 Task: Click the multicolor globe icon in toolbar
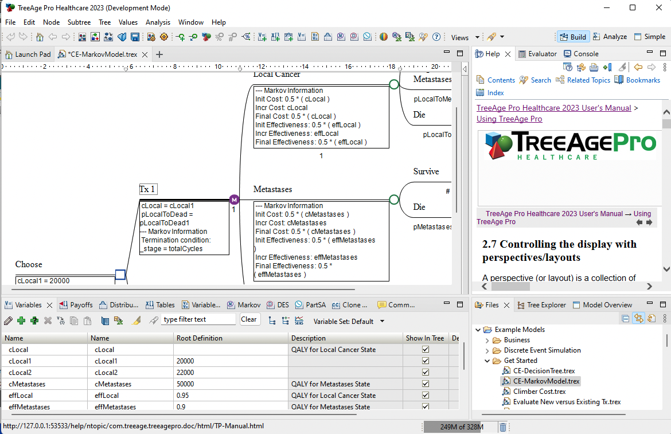(384, 37)
